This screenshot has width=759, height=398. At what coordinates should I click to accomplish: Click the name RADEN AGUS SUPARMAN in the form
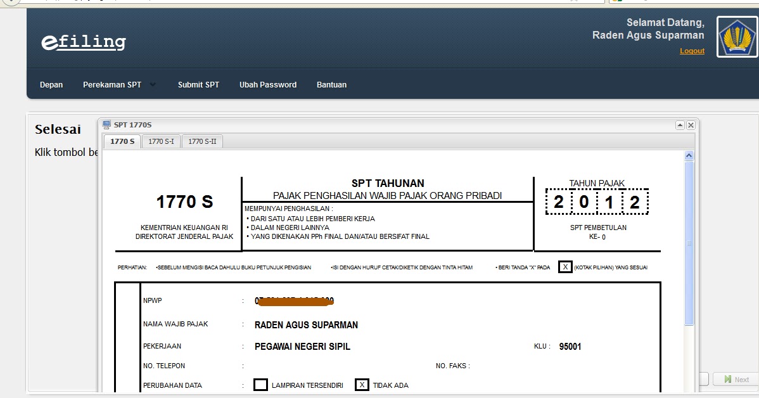pyautogui.click(x=307, y=325)
